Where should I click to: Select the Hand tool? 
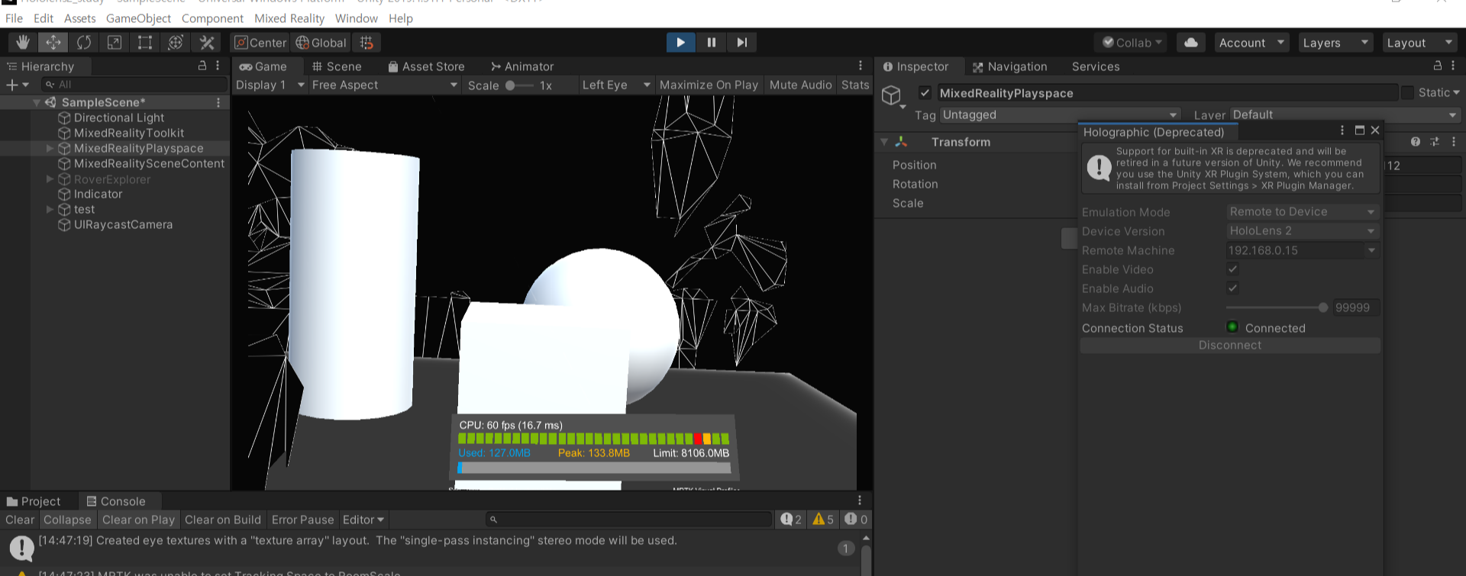[x=23, y=43]
